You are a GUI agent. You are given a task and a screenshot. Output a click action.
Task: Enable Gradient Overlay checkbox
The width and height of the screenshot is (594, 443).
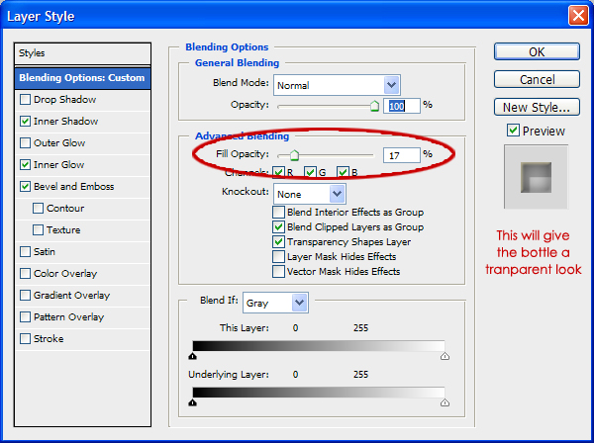pyautogui.click(x=25, y=296)
